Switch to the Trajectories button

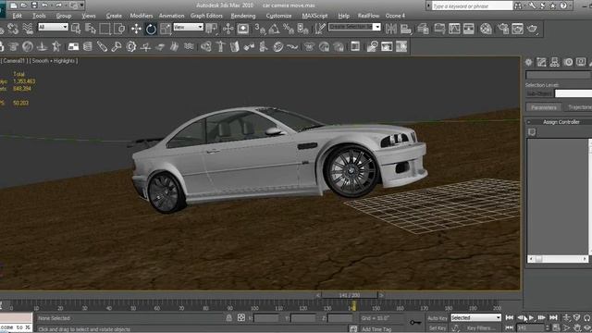(x=577, y=107)
